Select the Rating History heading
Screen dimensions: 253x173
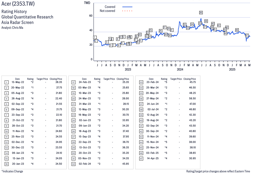click(x=14, y=12)
